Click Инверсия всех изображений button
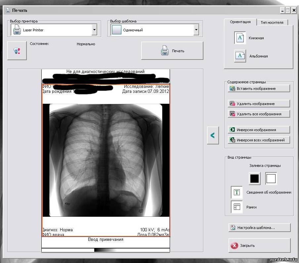The height and width of the screenshot is (263, 299). [259, 140]
